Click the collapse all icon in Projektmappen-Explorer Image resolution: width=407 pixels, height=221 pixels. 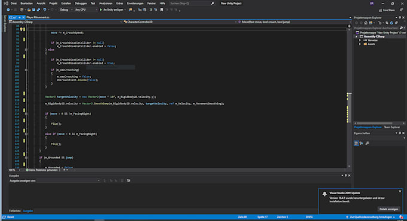(x=396, y=23)
